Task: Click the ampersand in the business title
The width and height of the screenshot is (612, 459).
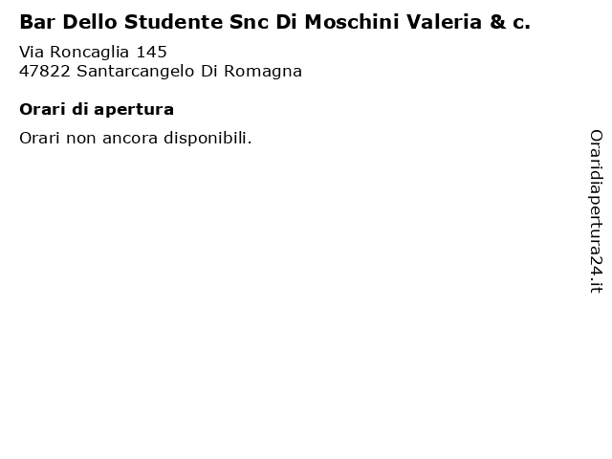Action: pos(497,22)
